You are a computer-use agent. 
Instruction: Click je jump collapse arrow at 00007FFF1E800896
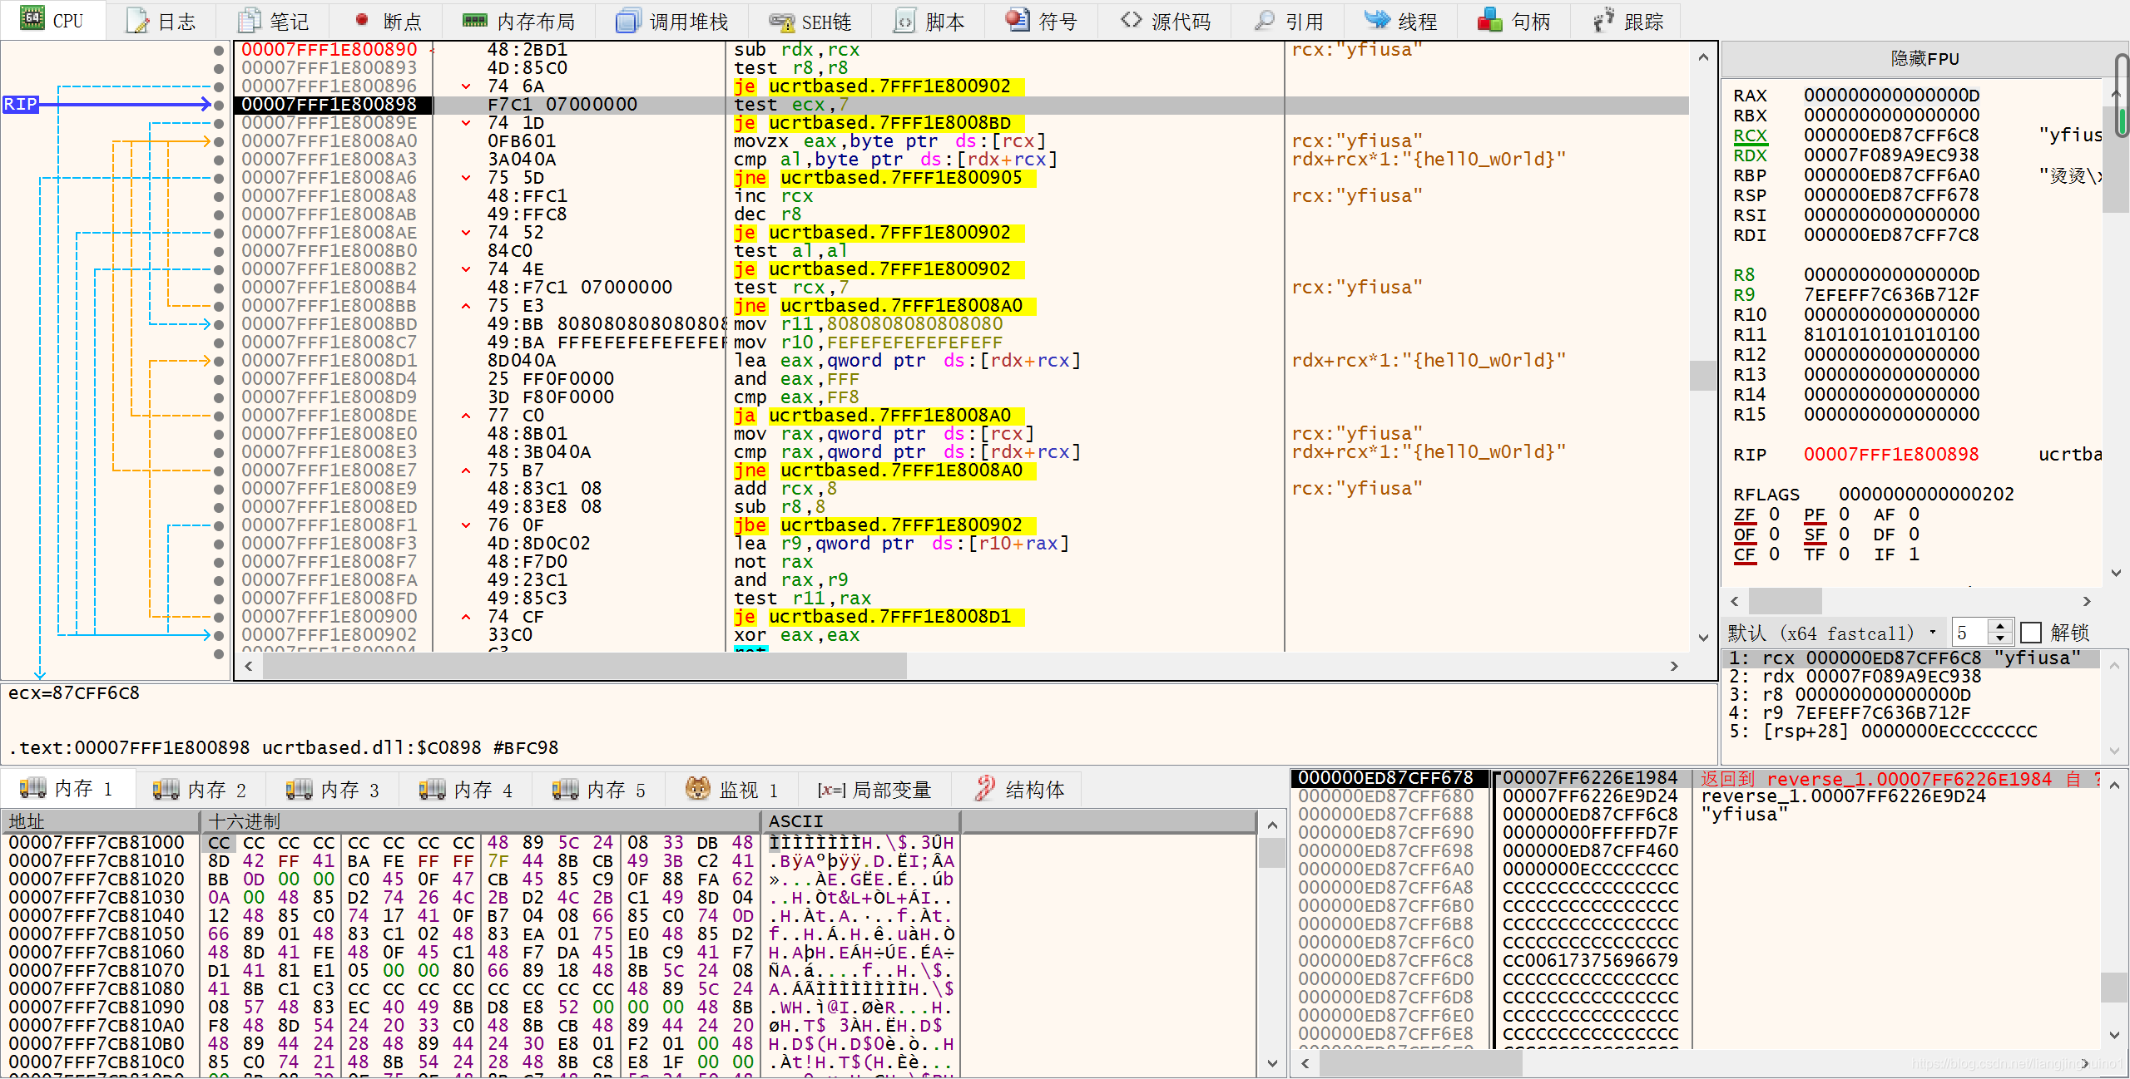[466, 86]
